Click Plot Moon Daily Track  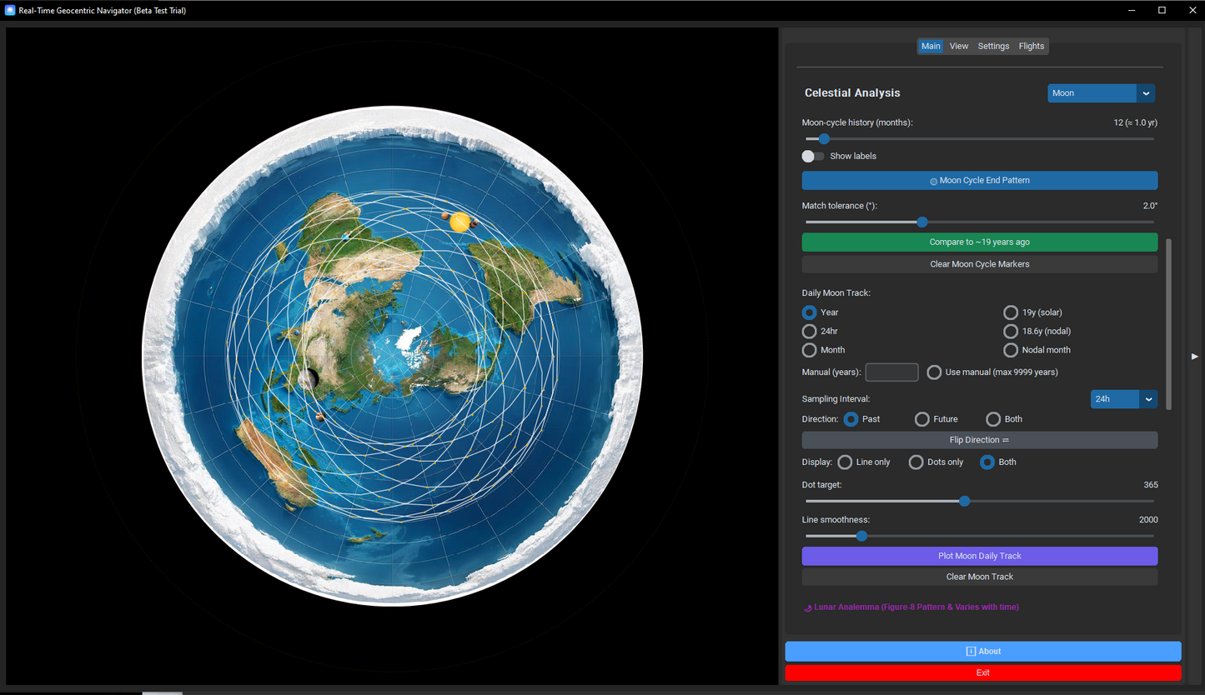coord(979,556)
